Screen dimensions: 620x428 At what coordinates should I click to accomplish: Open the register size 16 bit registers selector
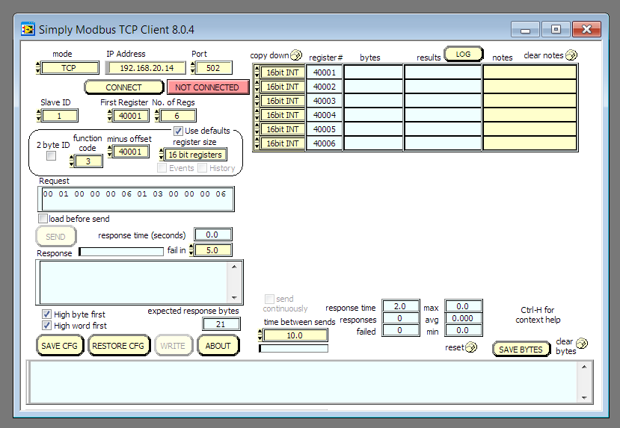point(195,155)
